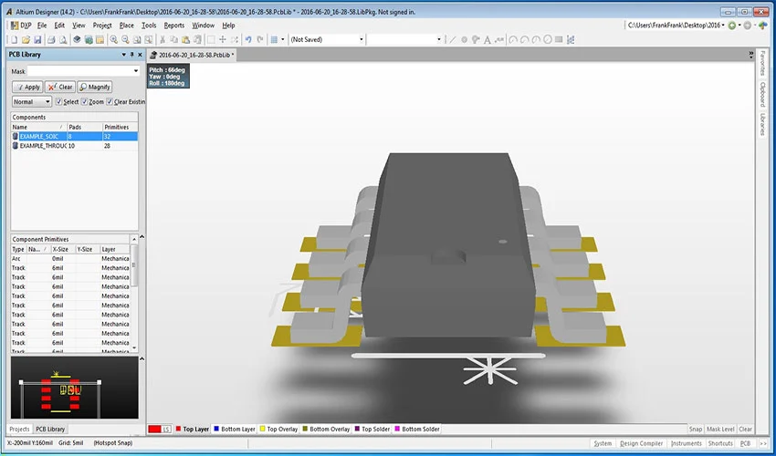The width and height of the screenshot is (776, 456).
Task: Open the (Not Saved) view configuration dropdown
Action: click(327, 39)
